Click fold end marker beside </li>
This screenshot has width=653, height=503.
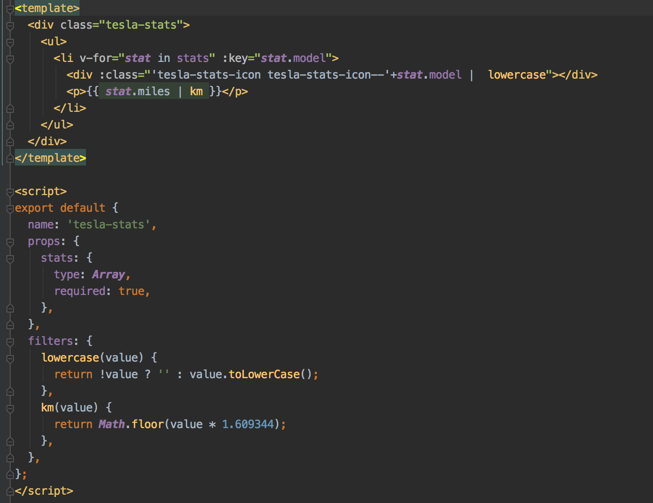[10, 109]
